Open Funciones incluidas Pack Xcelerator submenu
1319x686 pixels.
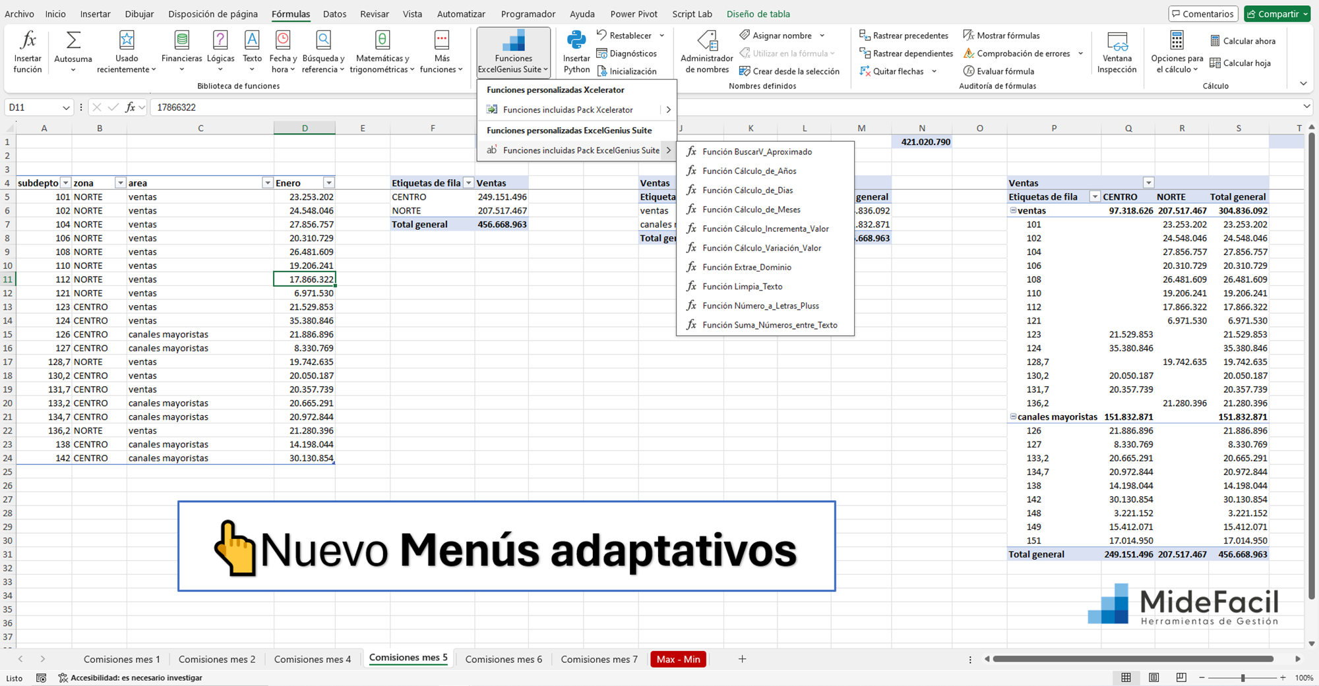pos(577,110)
